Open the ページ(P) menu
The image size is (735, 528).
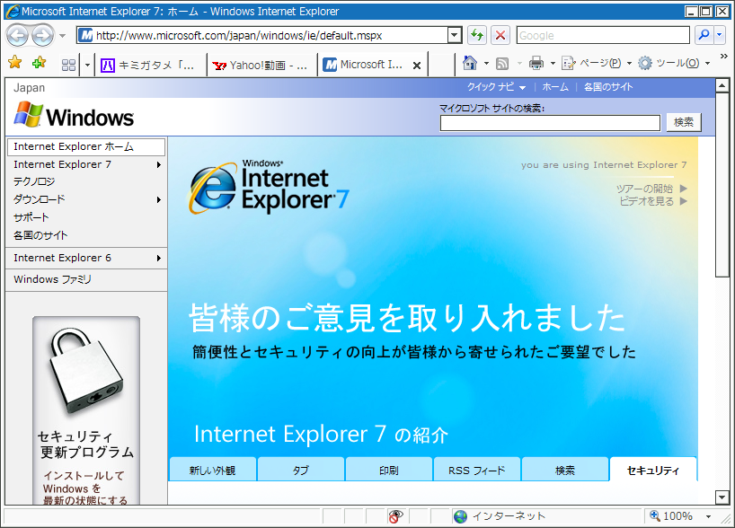coord(597,63)
